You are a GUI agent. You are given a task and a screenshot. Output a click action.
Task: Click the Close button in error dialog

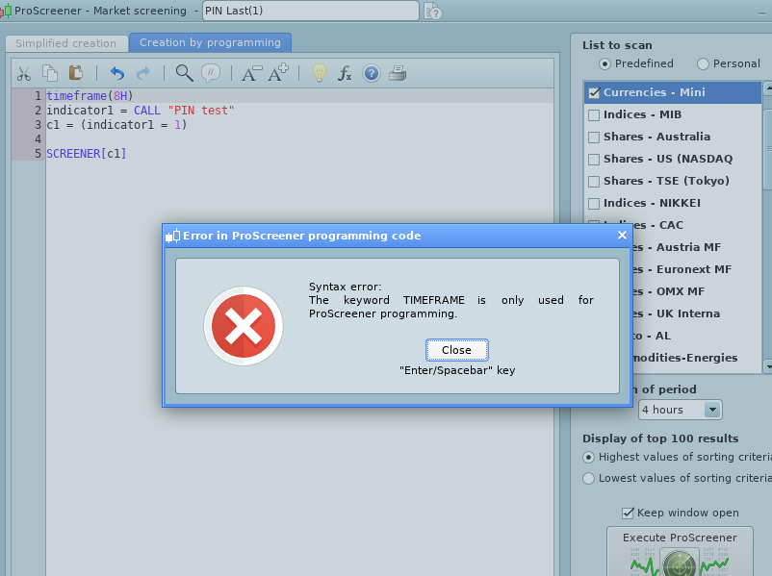(456, 350)
